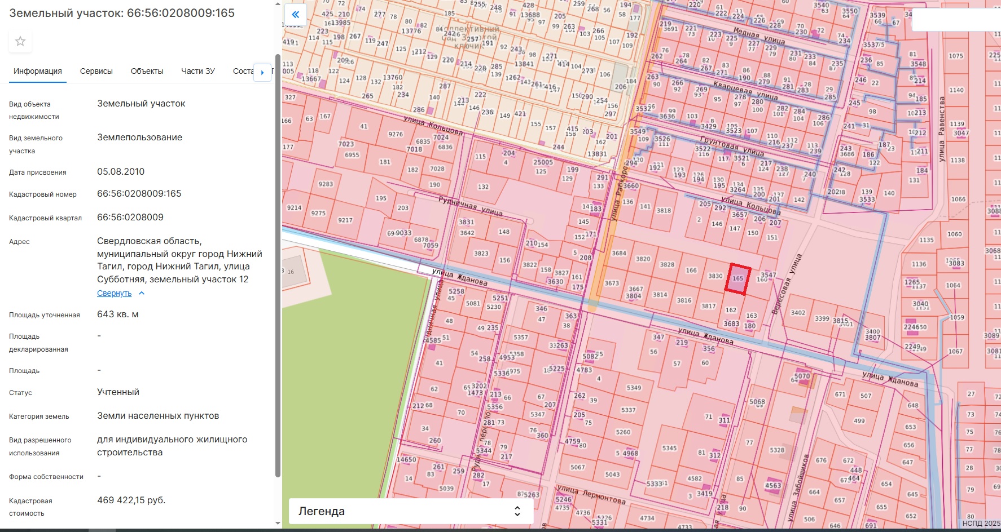Click the info panel vertical scrollbar
1001x532 pixels.
(x=278, y=265)
